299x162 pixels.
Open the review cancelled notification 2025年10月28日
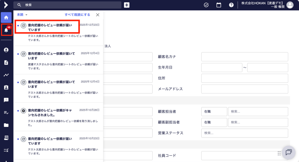pos(58,117)
